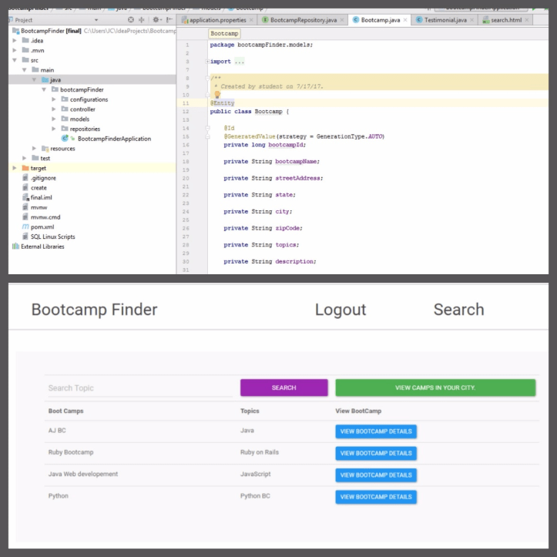Click View Camps In Your City button
The width and height of the screenshot is (557, 557).
click(435, 388)
